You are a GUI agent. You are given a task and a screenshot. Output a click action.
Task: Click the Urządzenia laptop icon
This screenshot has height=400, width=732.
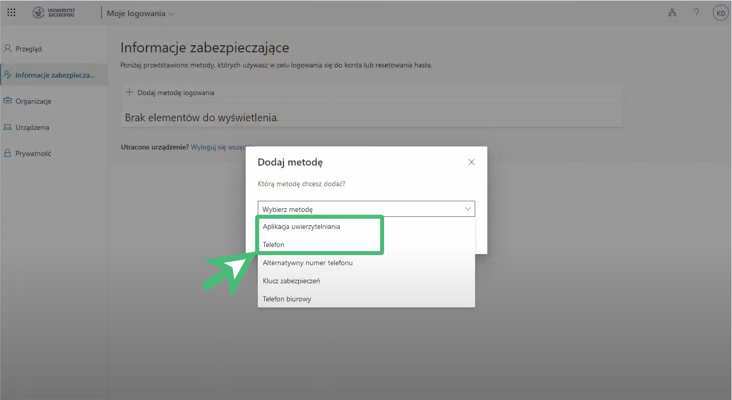(x=8, y=127)
